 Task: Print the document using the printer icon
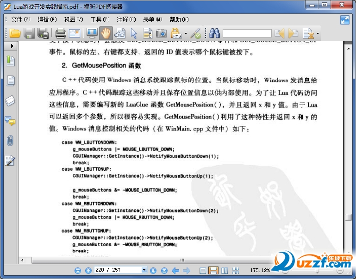pyautogui.click(x=60, y=34)
